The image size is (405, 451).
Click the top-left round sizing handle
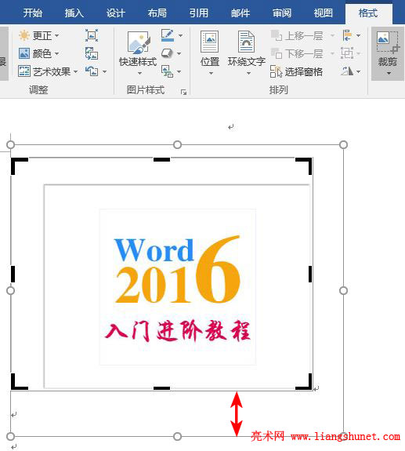(11, 144)
